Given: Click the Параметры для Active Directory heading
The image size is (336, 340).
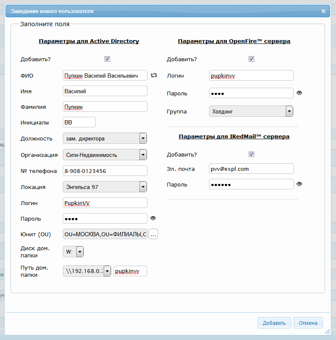Looking at the screenshot, I should point(89,41).
